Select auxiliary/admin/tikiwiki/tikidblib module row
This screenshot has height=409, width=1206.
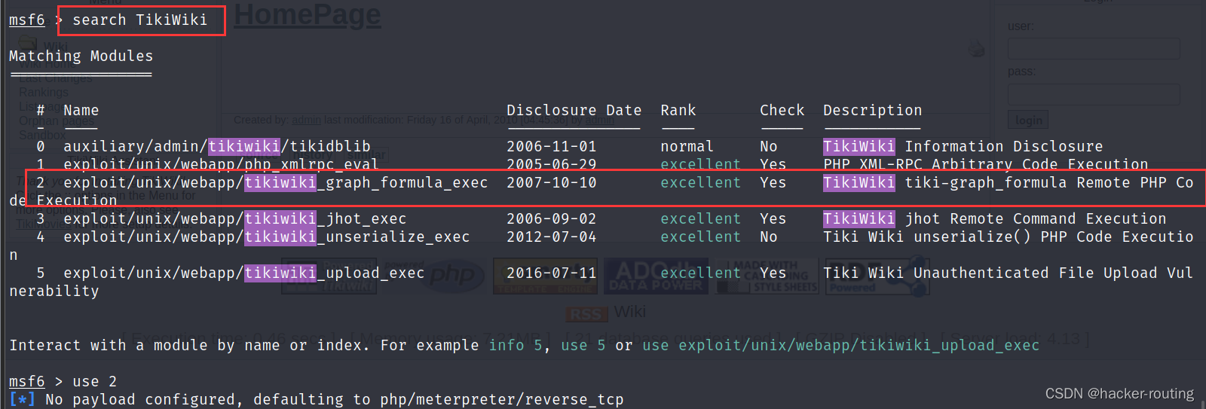(569, 146)
